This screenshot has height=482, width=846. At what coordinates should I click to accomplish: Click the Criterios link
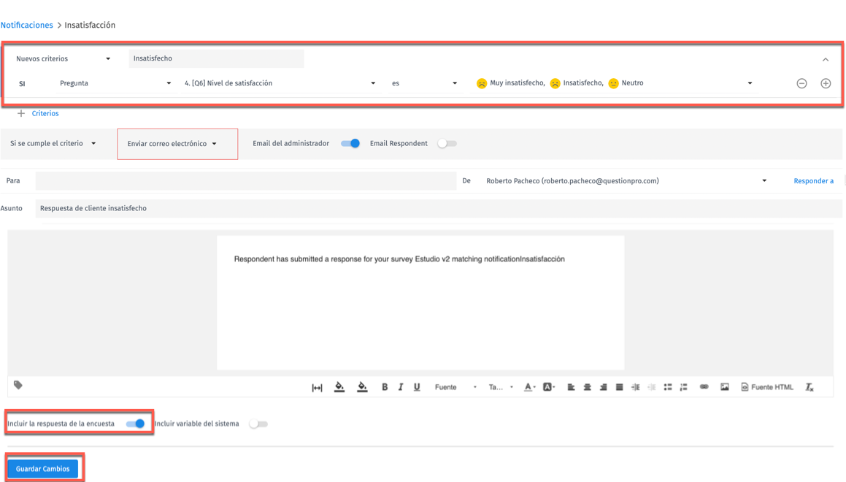45,113
